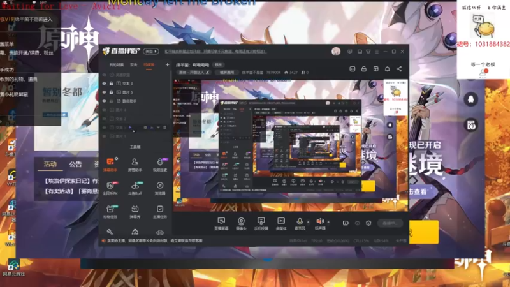Click the music metronome icon in the toolbox bottom row
This screenshot has width=510, height=287.
(x=135, y=232)
